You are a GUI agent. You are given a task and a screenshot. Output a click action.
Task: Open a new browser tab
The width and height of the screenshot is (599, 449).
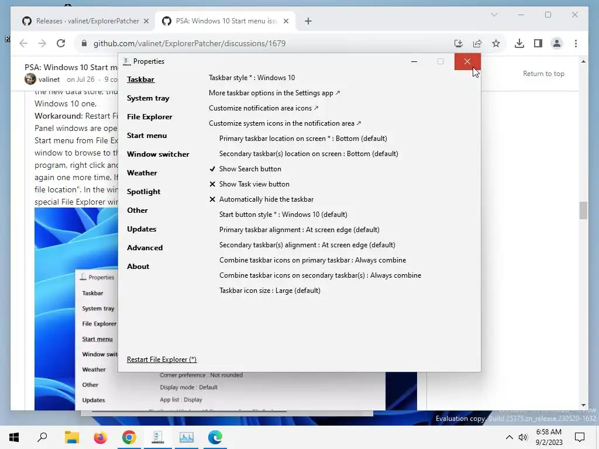[x=308, y=21]
